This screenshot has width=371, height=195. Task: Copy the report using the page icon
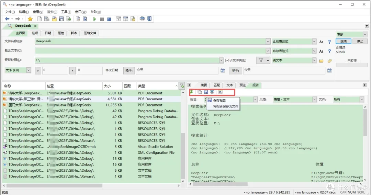pyautogui.click(x=200, y=92)
